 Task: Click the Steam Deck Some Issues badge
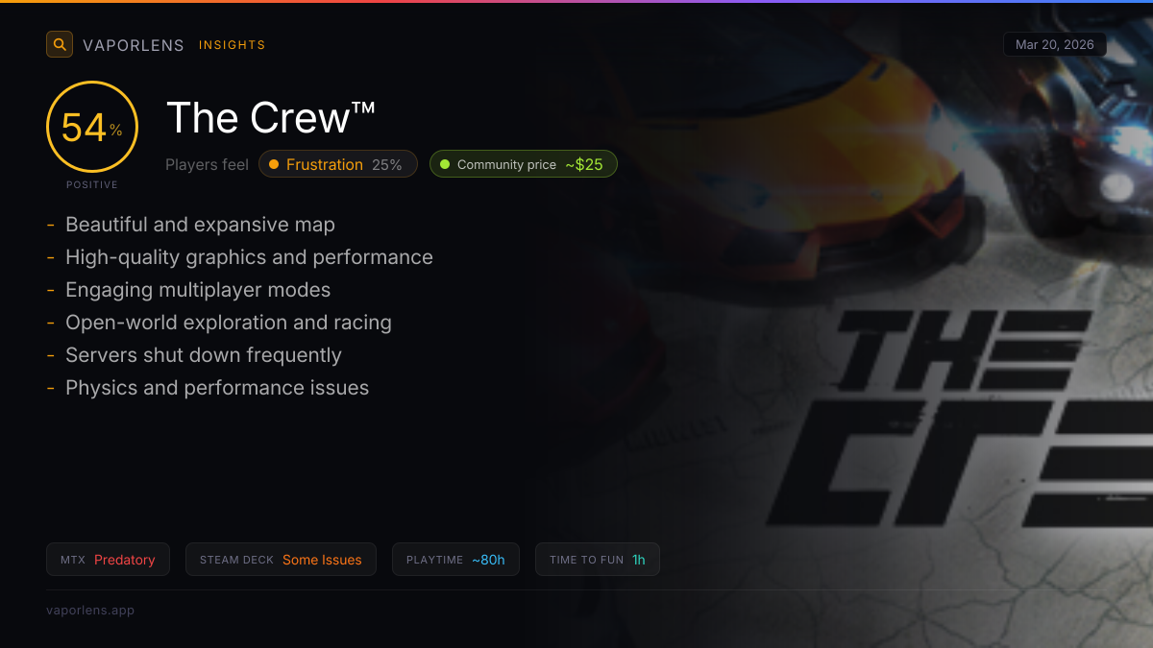[x=281, y=560]
